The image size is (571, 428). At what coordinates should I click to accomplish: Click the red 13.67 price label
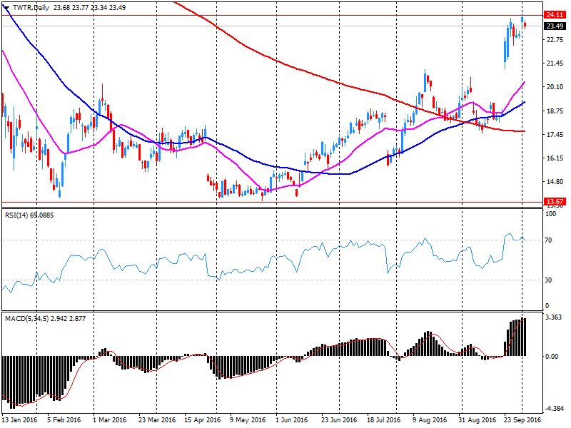[x=555, y=202]
